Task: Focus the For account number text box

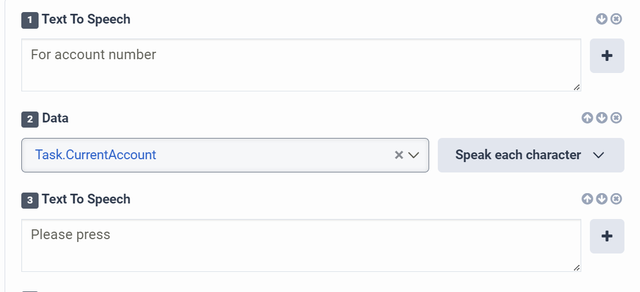Action: tap(300, 64)
